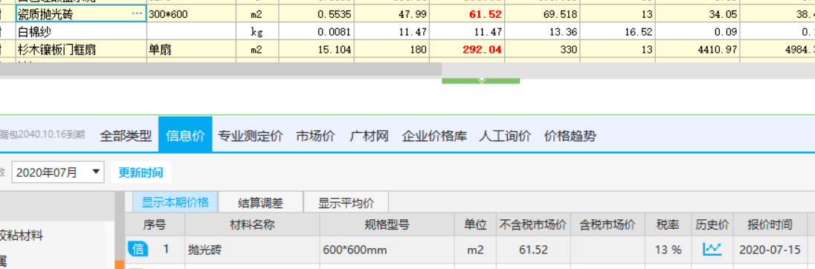Image resolution: width=815 pixels, height=269 pixels.
Task: Select 显示本期价格 option
Action: [175, 202]
